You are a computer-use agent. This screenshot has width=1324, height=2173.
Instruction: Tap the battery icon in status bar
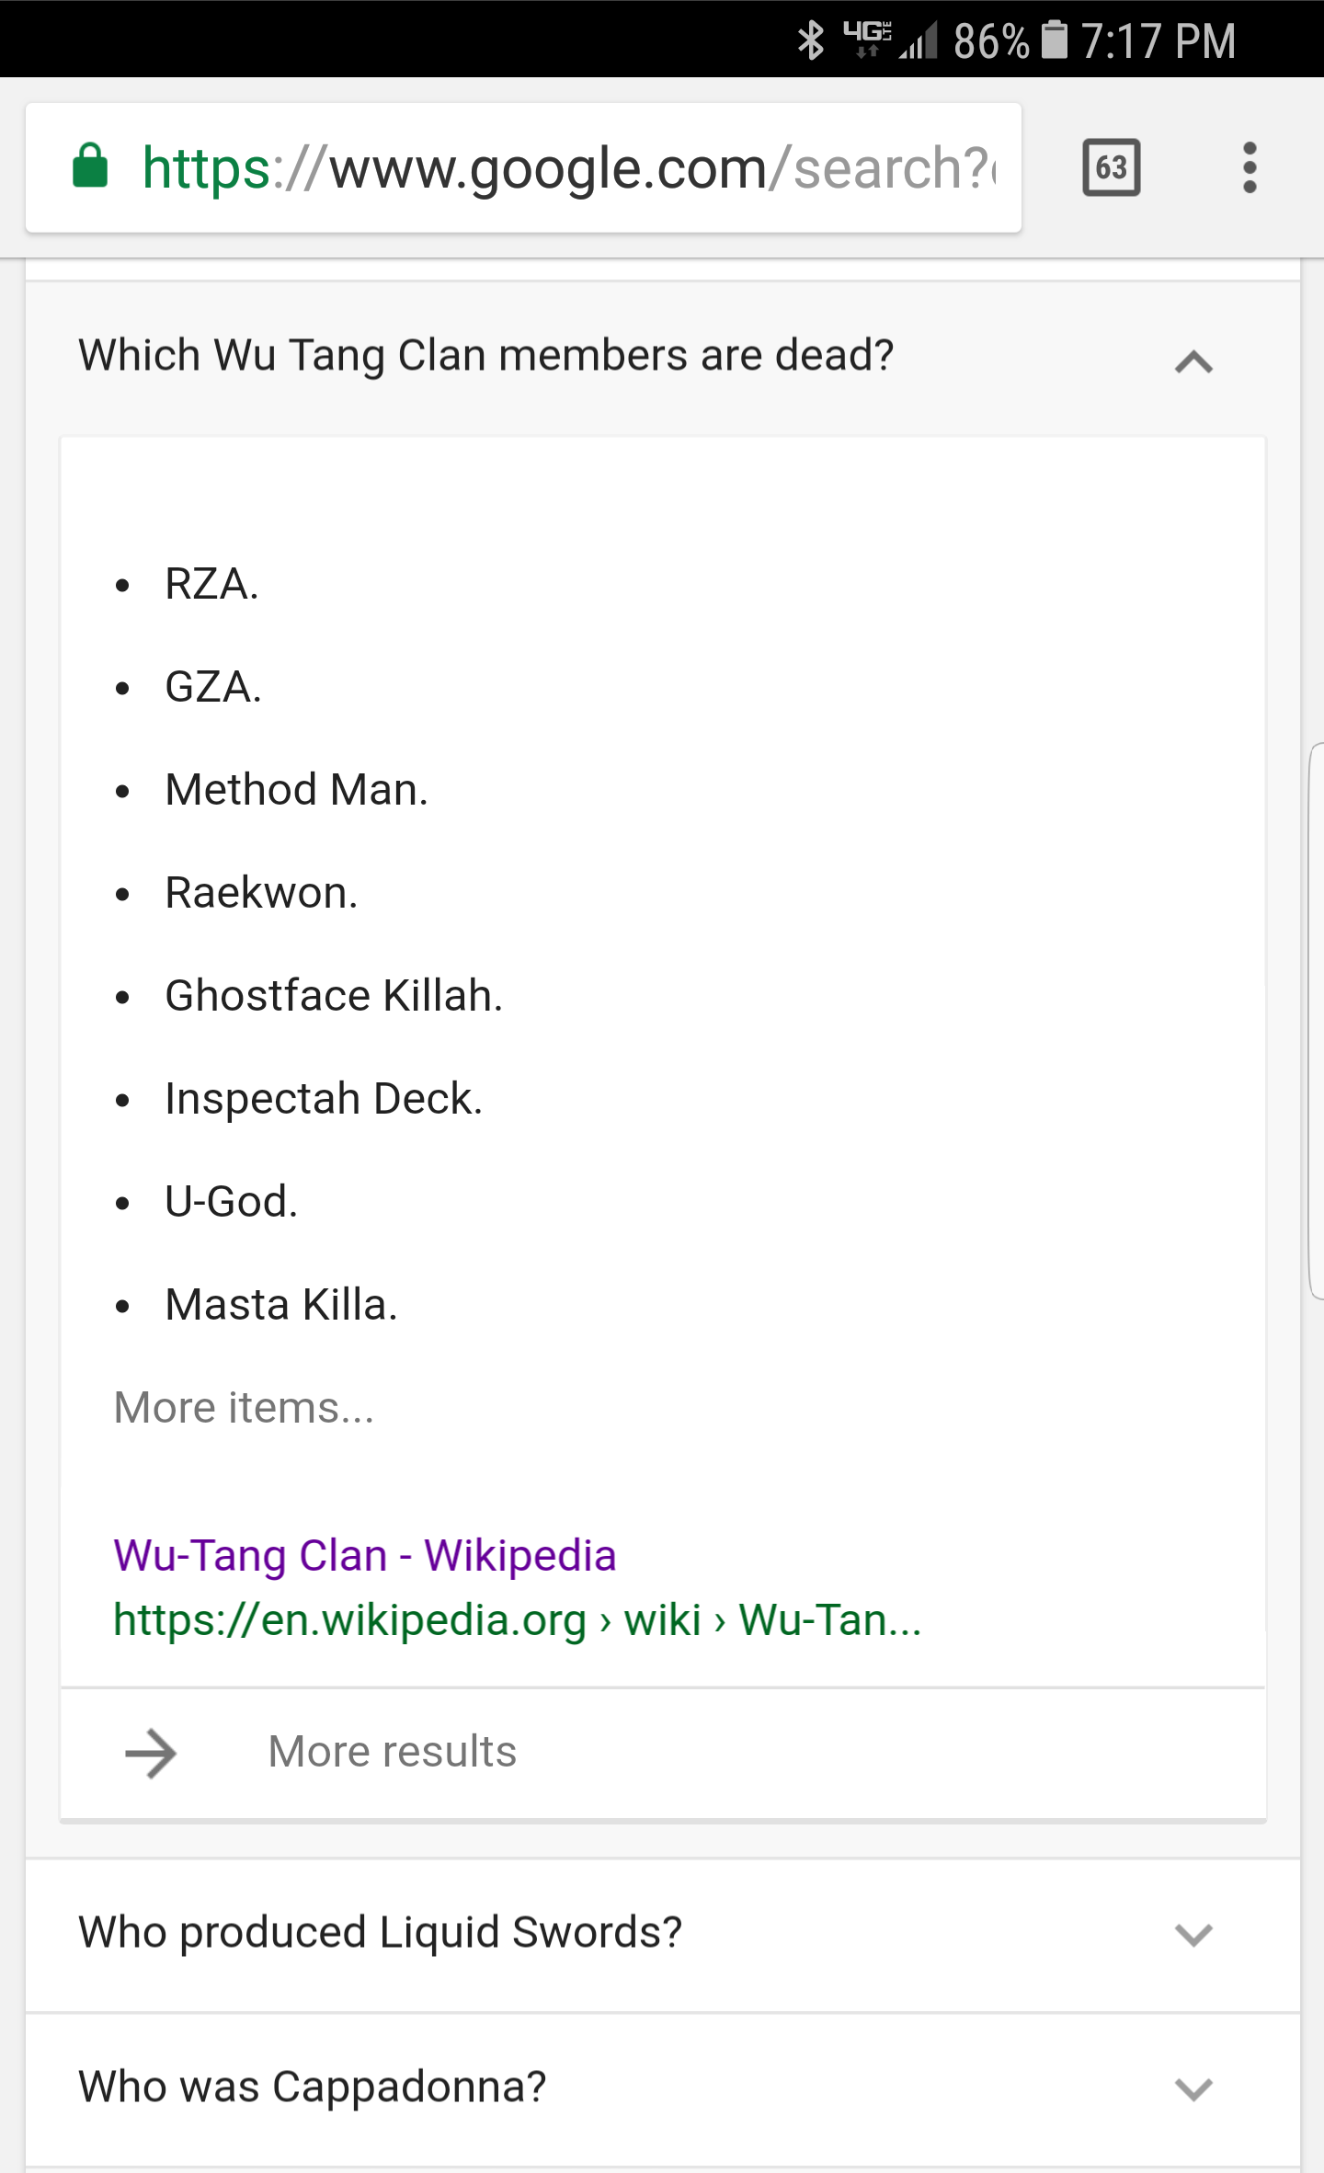click(x=1055, y=40)
